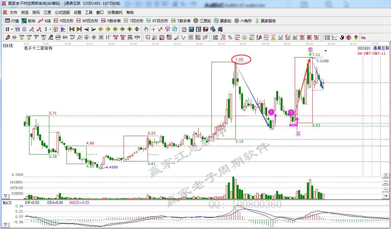
Task: Expand the 日 period dropdown arrow
Action: tap(12, 29)
